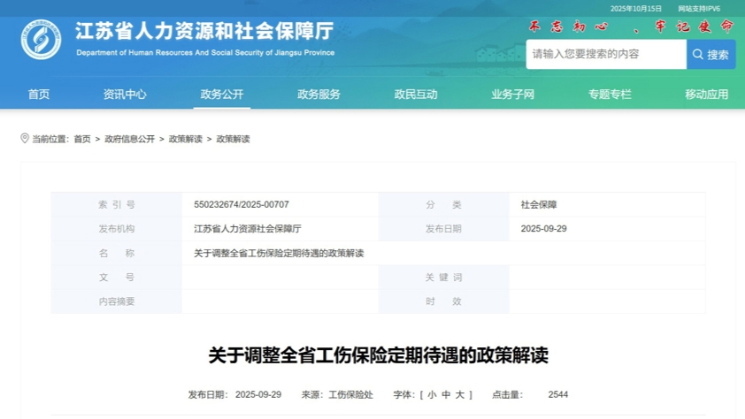Viewport: 745px width, 419px height.
Task: Set font size to large (大)
Action: tap(459, 395)
